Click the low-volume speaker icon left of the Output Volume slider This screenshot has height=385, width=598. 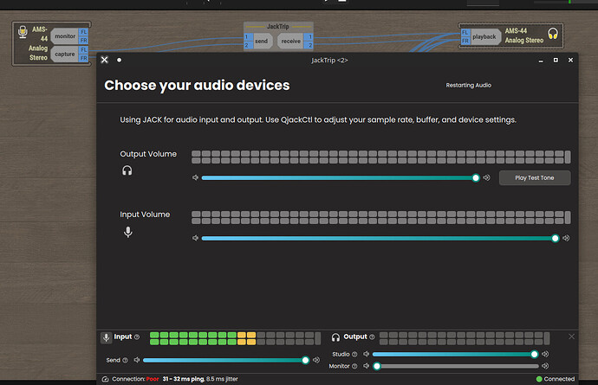pyautogui.click(x=195, y=178)
